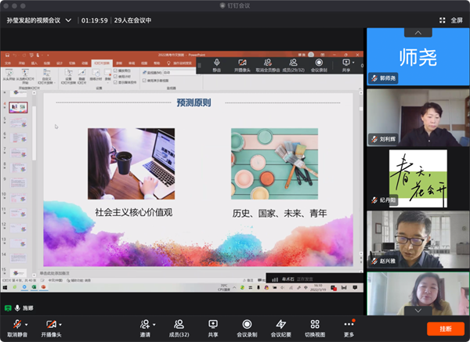
Task: Open 会议纪要 meeting minutes
Action: pos(281,328)
